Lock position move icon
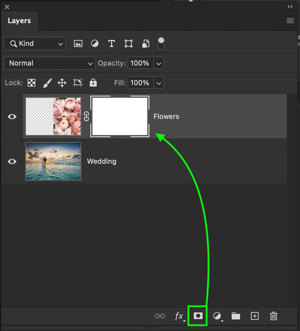 (62, 83)
